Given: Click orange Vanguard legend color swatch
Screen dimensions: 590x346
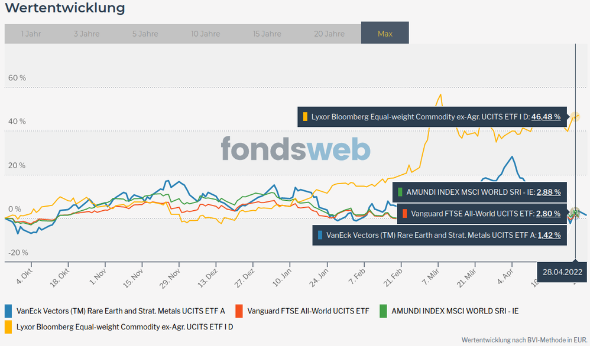Looking at the screenshot, I should tap(239, 311).
